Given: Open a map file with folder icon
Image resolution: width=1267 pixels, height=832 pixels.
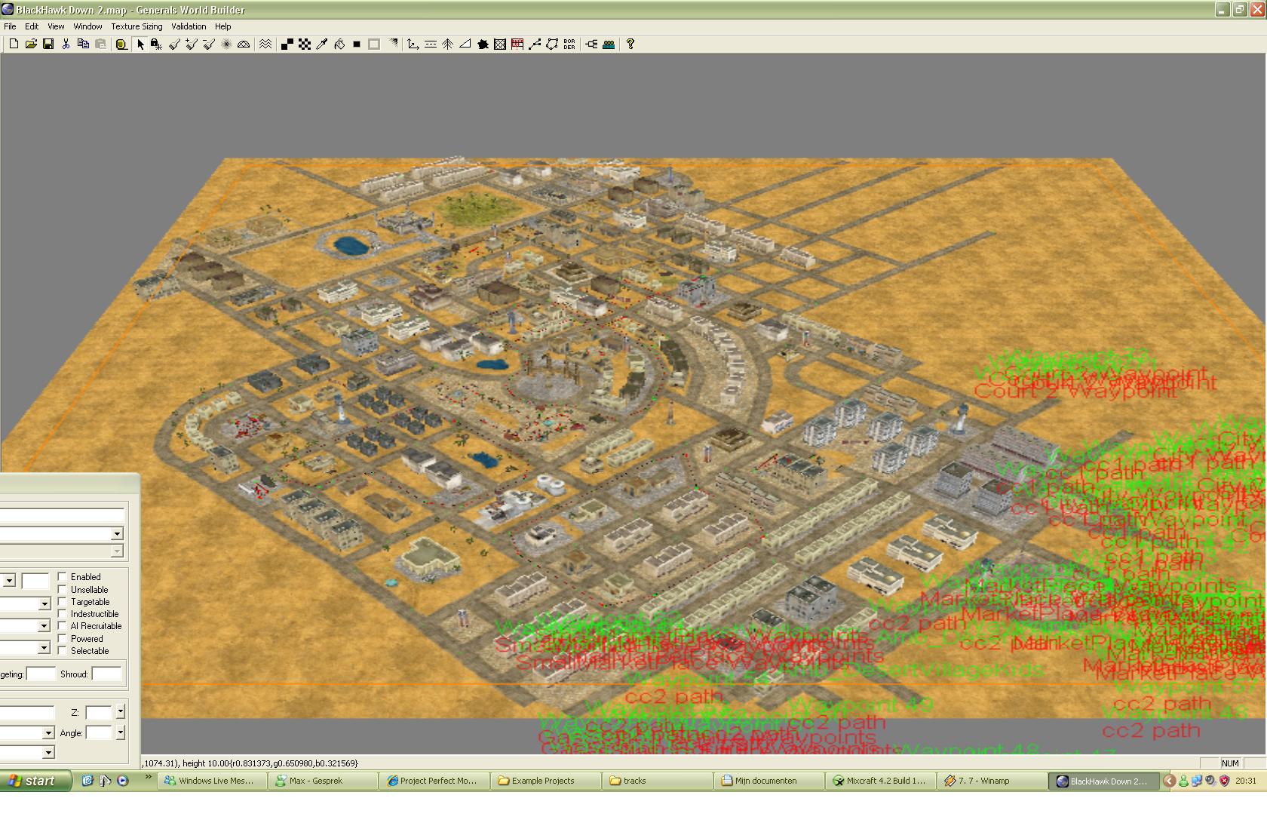Looking at the screenshot, I should point(31,45).
